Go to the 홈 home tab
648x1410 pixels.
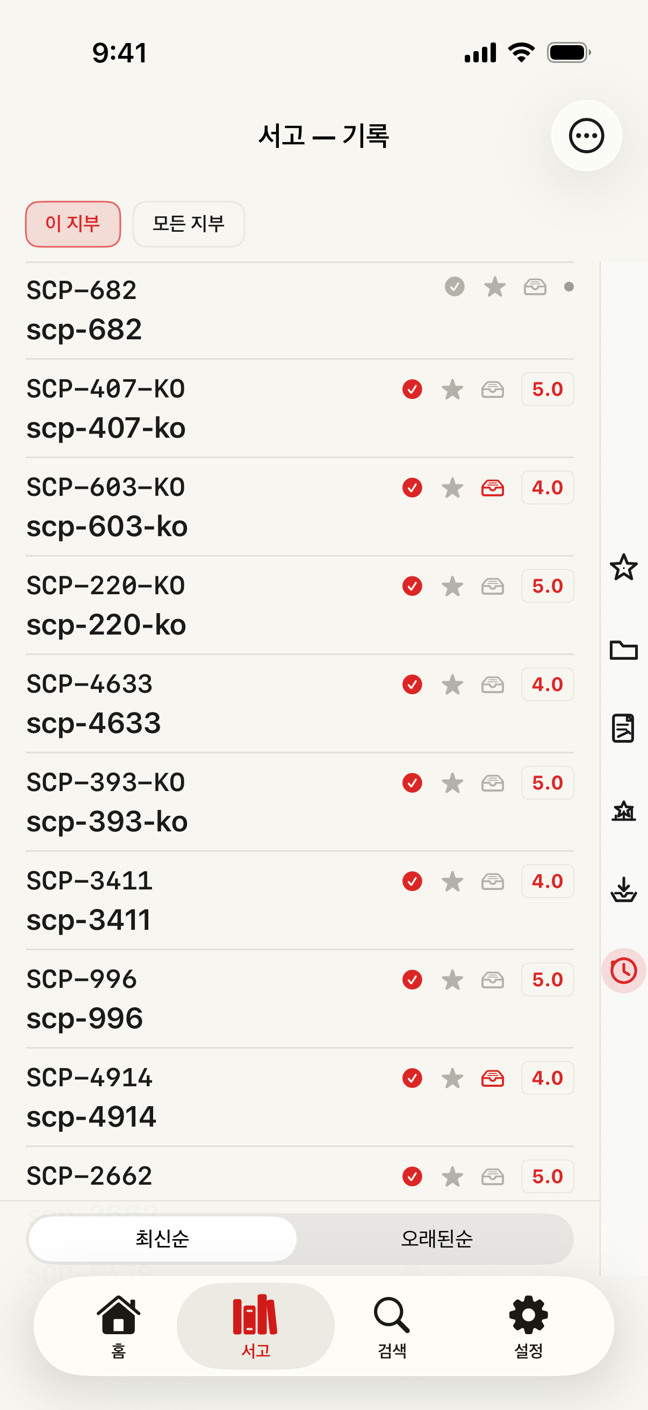click(x=119, y=1327)
